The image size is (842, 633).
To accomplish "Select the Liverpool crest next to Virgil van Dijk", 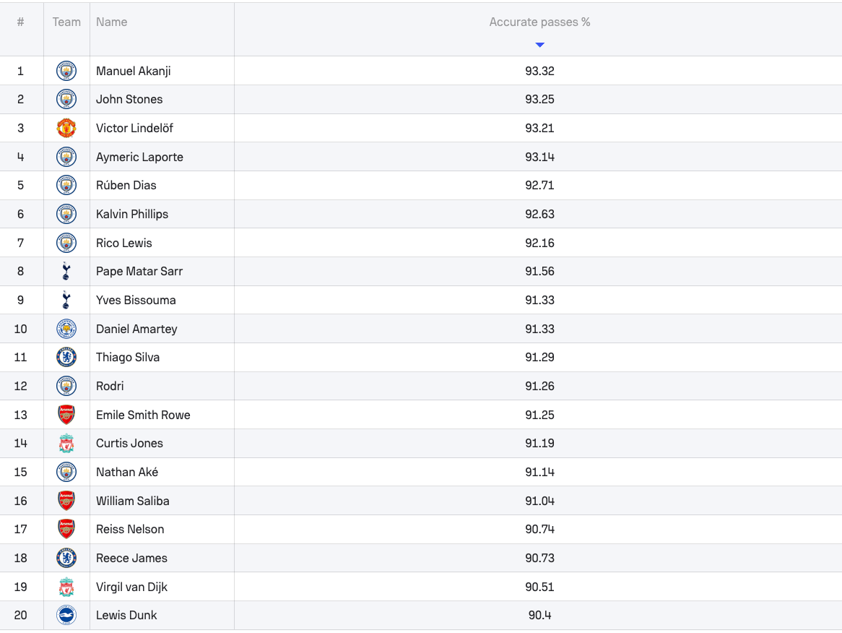I will pos(66,587).
